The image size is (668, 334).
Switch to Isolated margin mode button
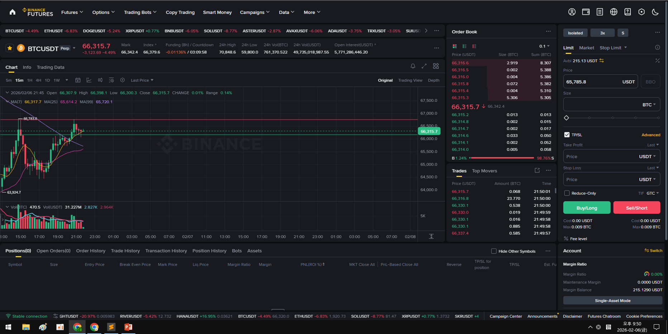tap(575, 33)
